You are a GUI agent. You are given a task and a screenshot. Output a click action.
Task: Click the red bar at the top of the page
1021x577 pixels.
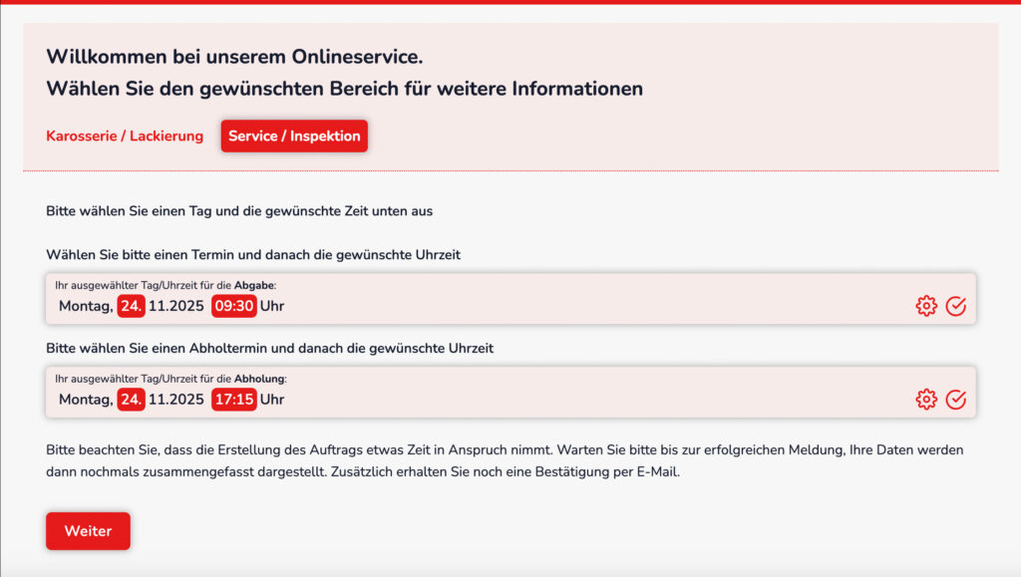(x=510, y=3)
